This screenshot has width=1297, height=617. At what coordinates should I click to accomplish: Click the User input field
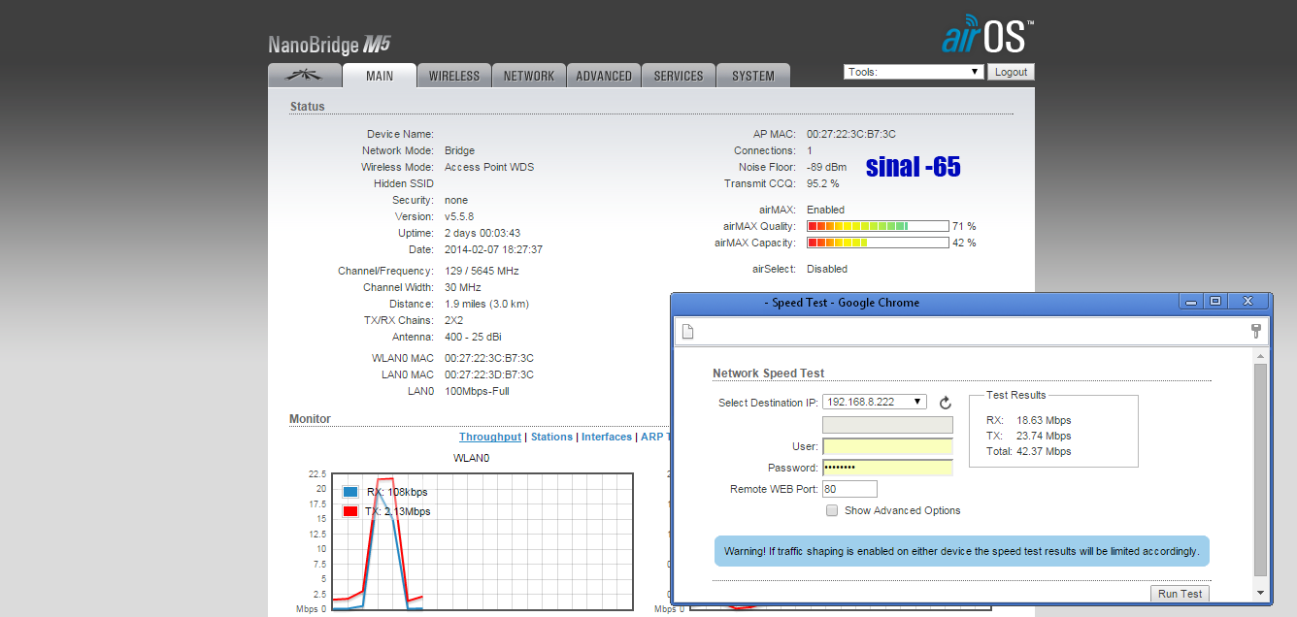[x=887, y=446]
